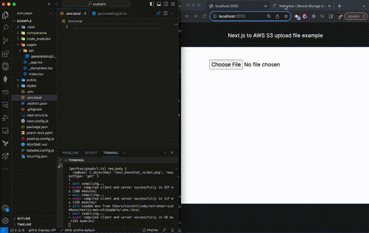The width and height of the screenshot is (369, 233).
Task: Reload the localhost:3000 page in browser
Action: (x=204, y=16)
